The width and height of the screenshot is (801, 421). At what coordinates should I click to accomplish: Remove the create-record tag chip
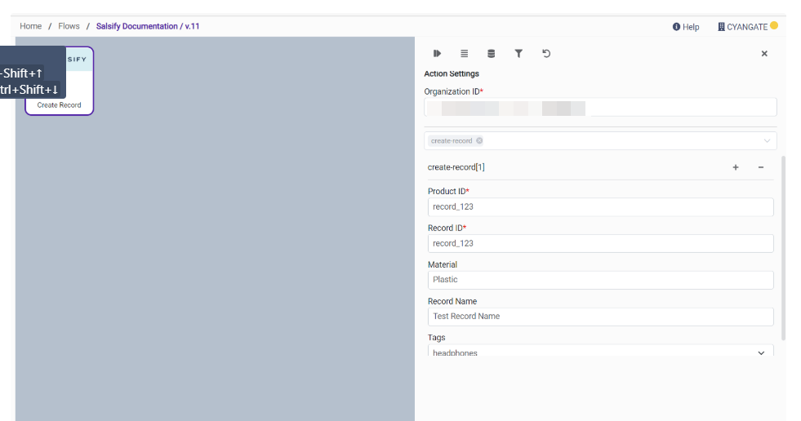pyautogui.click(x=479, y=141)
